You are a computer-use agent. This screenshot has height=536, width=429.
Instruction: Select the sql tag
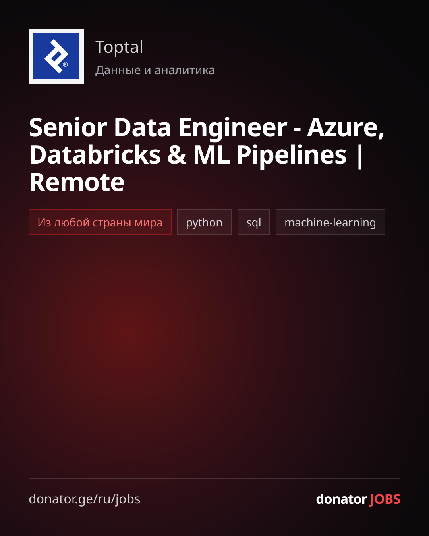(254, 222)
